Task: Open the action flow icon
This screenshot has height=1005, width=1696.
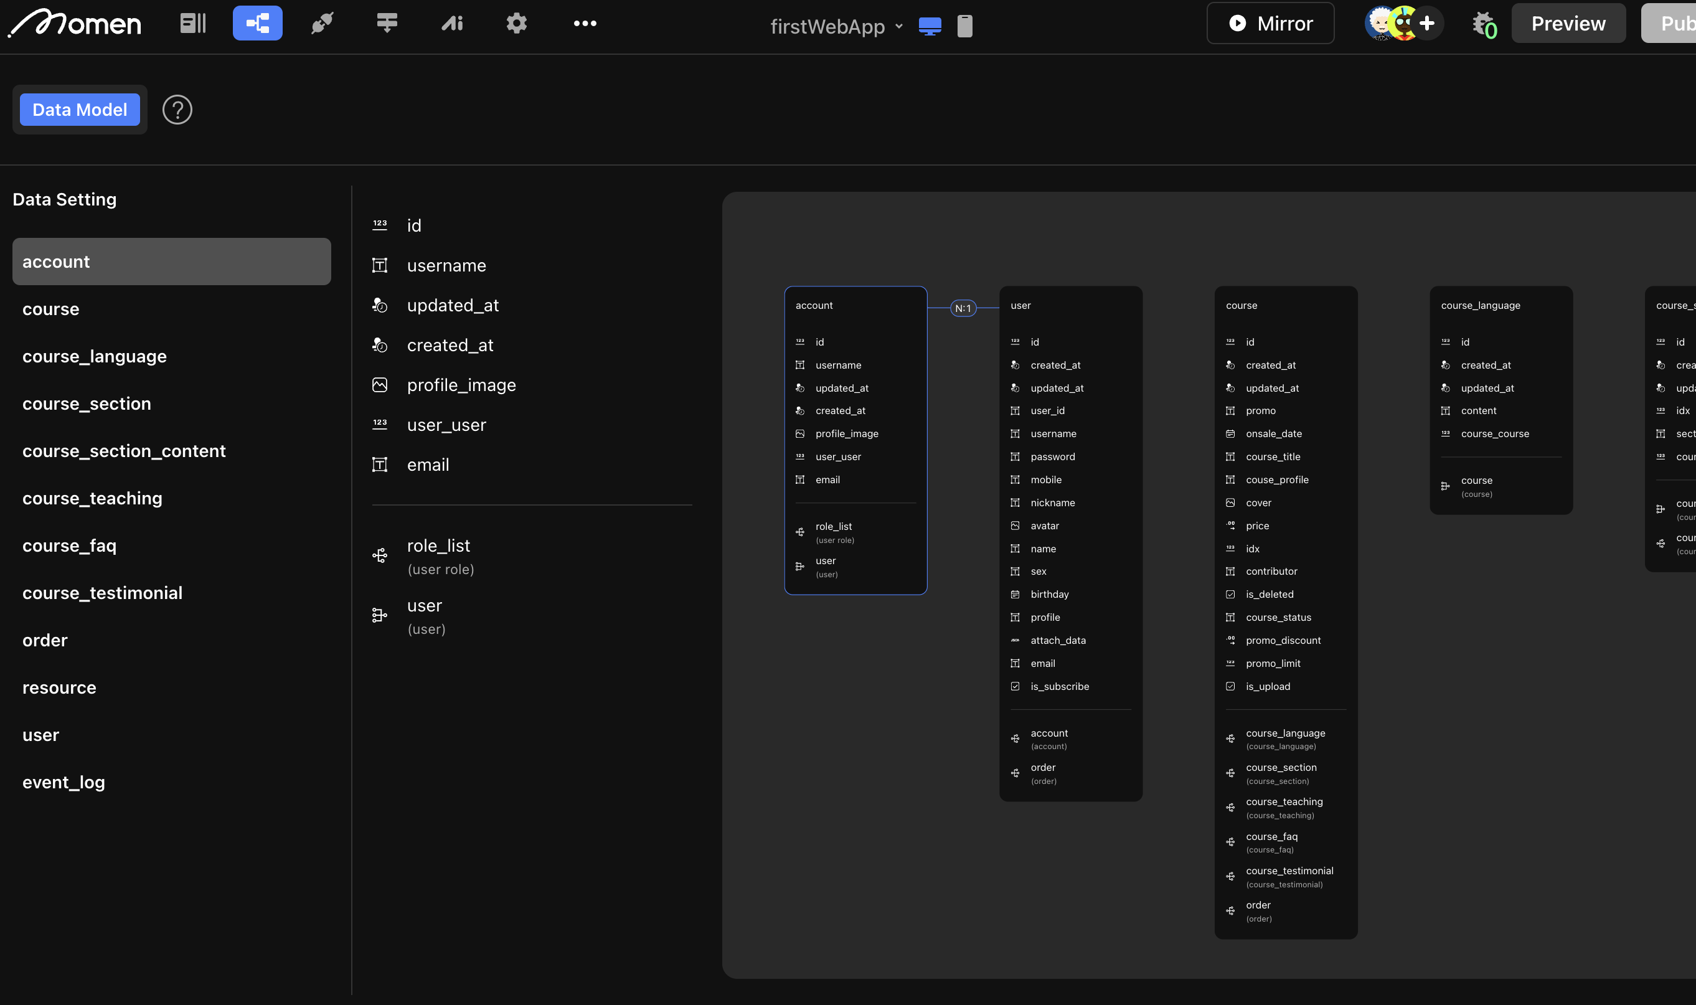Action: [x=387, y=24]
